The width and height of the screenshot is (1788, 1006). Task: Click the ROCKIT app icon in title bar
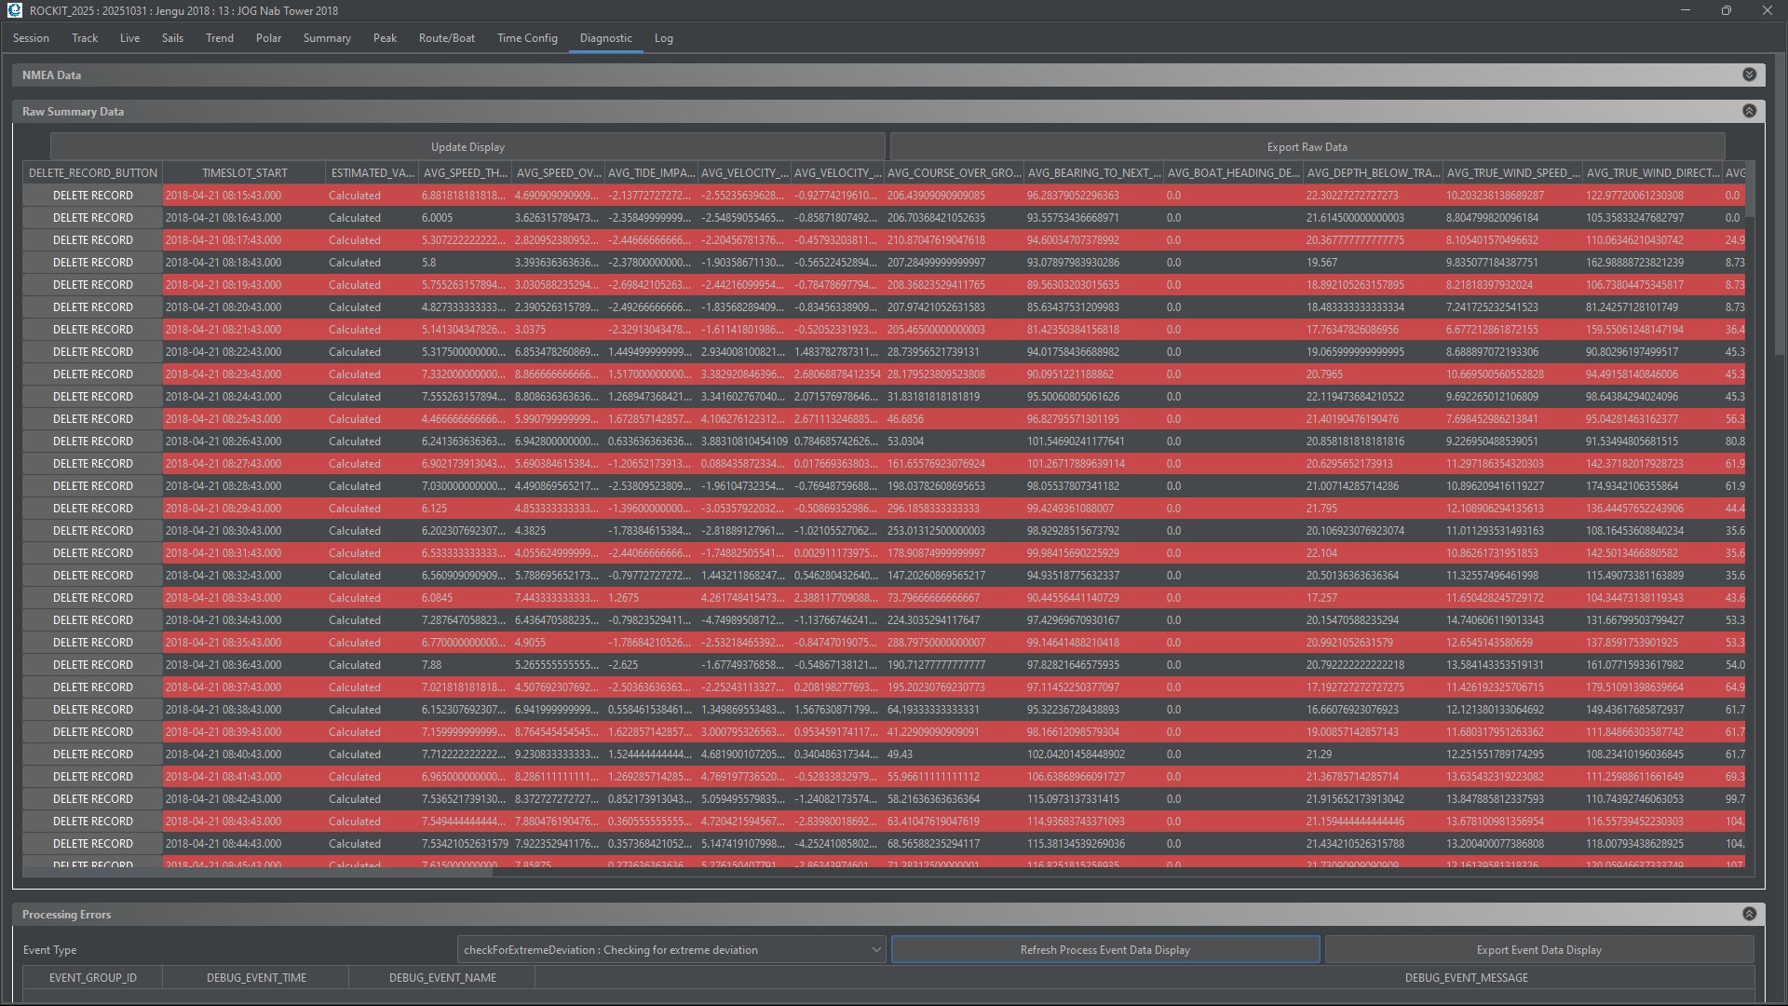14,10
